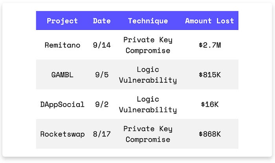Select Rocketswap's Private Key Compromise technique
This screenshot has width=275, height=163.
tap(148, 134)
